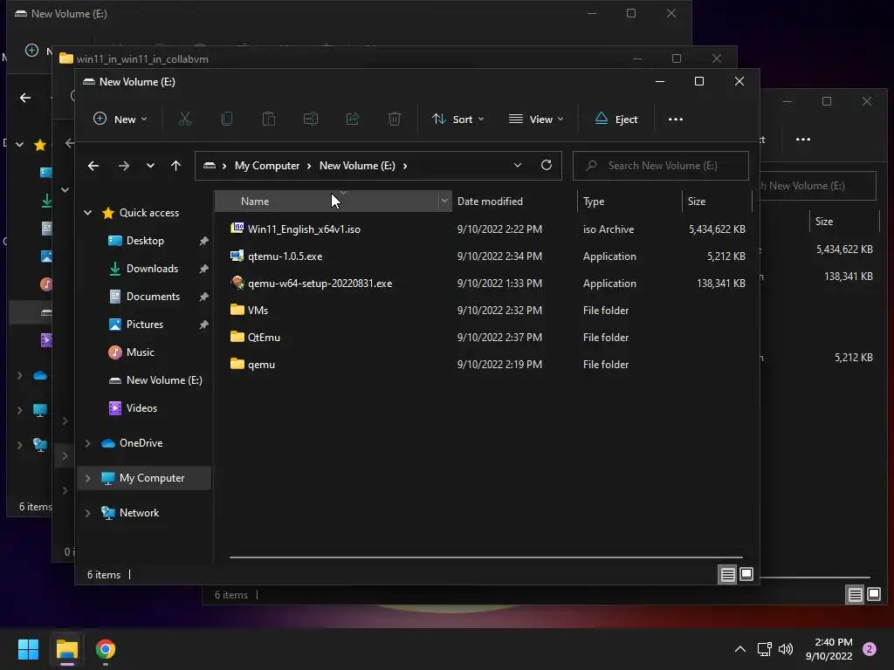Go up one folder level
Image resolution: width=894 pixels, height=670 pixels.
(175, 166)
